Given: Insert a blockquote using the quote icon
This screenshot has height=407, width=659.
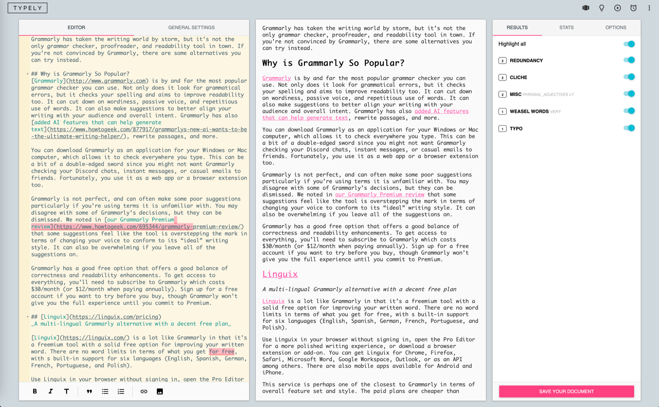Looking at the screenshot, I should (89, 391).
